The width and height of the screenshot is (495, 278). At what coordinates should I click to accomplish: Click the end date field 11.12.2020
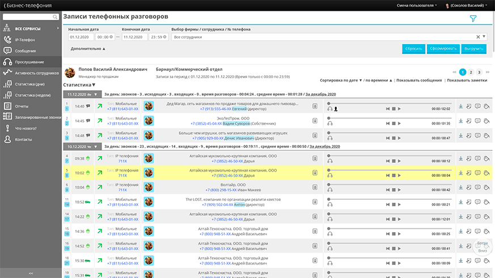click(134, 37)
